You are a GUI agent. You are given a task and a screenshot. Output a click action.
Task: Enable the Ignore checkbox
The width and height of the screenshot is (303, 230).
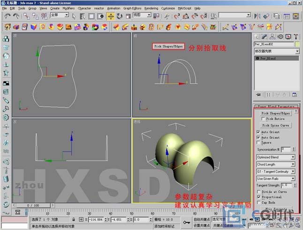[258, 143]
